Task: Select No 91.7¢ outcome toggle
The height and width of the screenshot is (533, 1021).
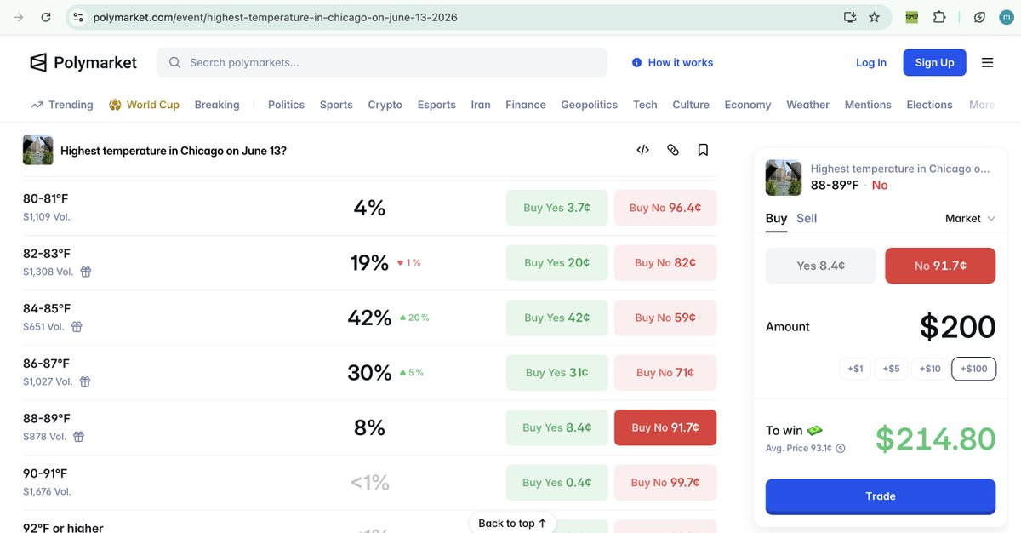Action: pos(940,266)
